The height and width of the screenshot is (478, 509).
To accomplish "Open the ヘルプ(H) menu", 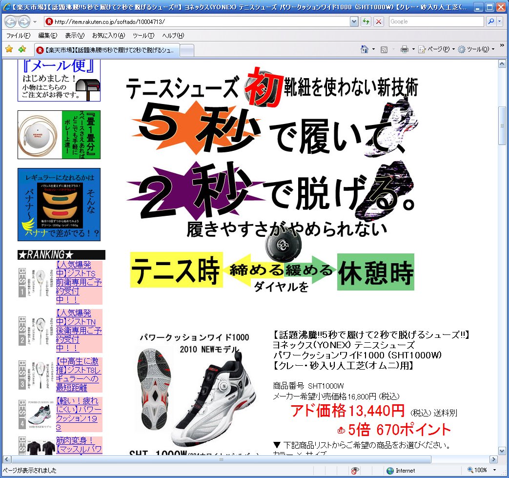I will tap(173, 36).
